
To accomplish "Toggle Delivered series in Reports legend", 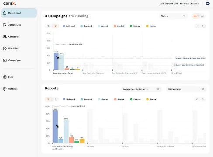I will coord(69,99).
